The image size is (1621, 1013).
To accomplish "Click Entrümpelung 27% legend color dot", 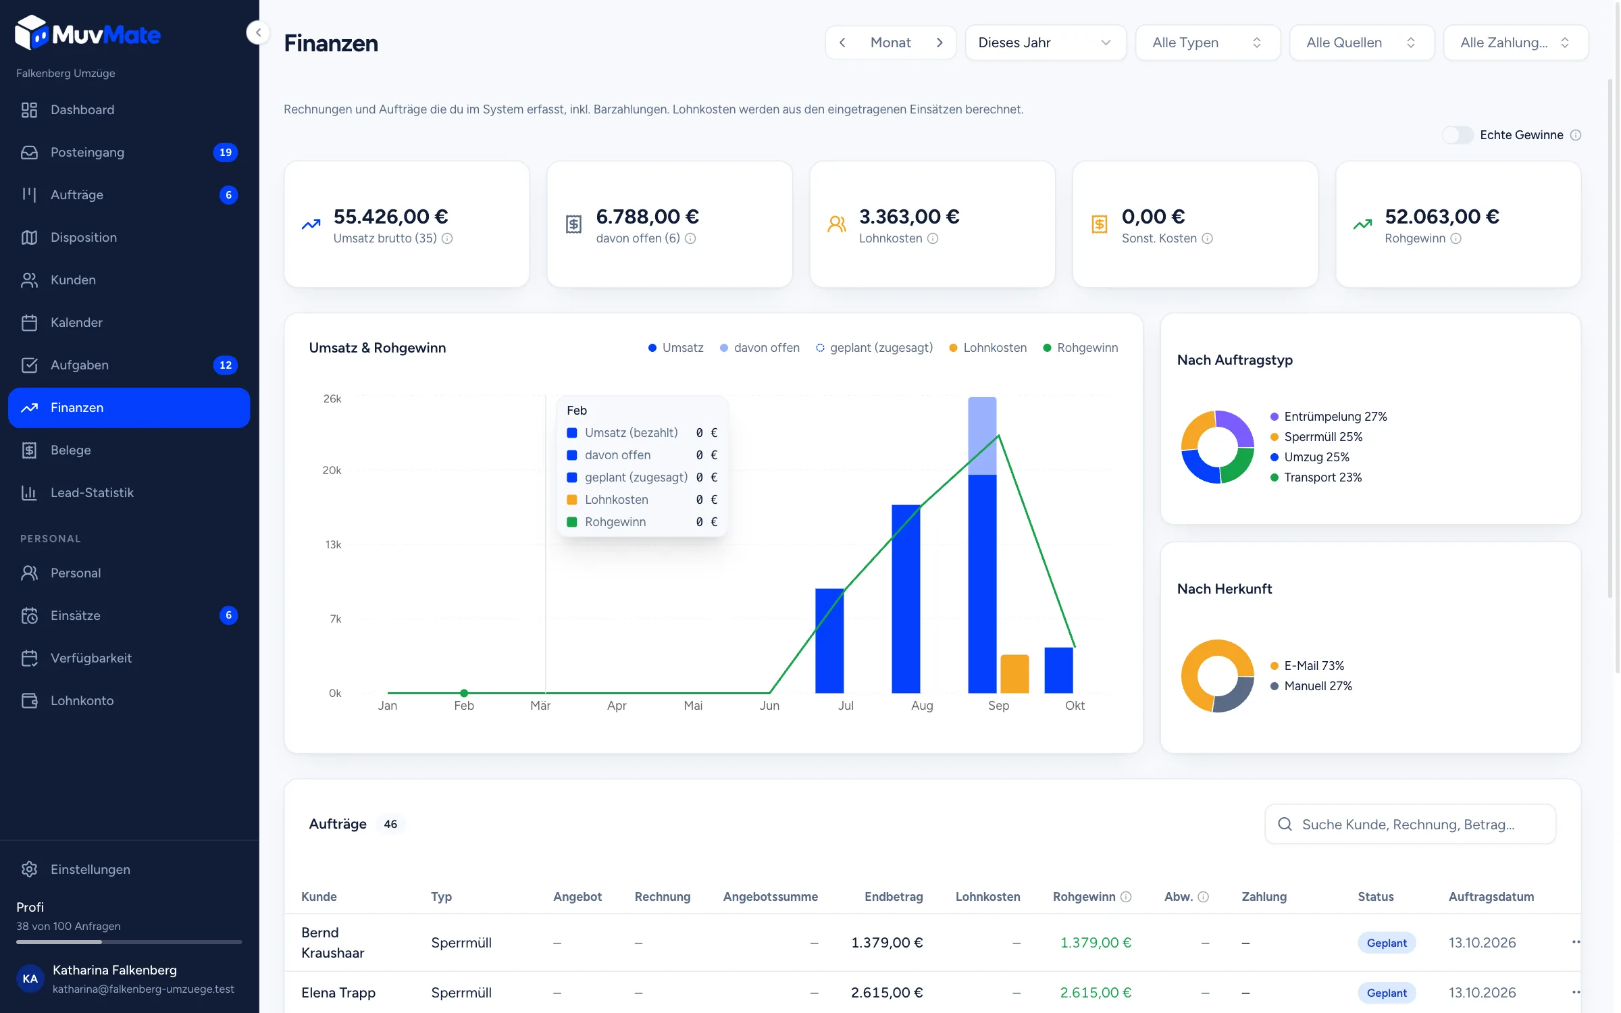I will (1274, 417).
